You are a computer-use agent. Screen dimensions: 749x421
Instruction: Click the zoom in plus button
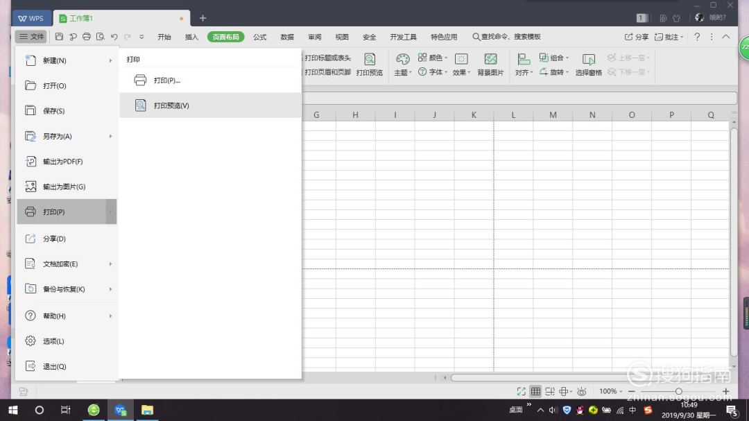click(x=726, y=391)
